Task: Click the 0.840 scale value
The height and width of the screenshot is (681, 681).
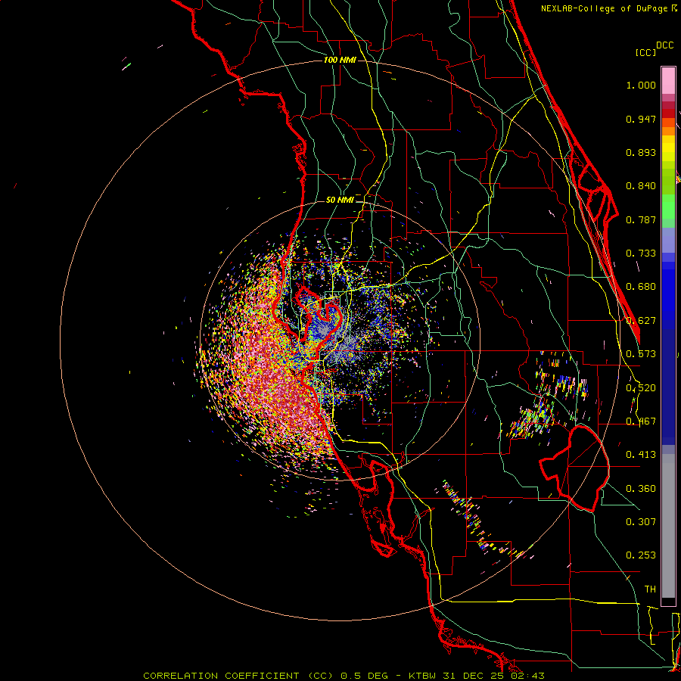Action: pyautogui.click(x=641, y=186)
